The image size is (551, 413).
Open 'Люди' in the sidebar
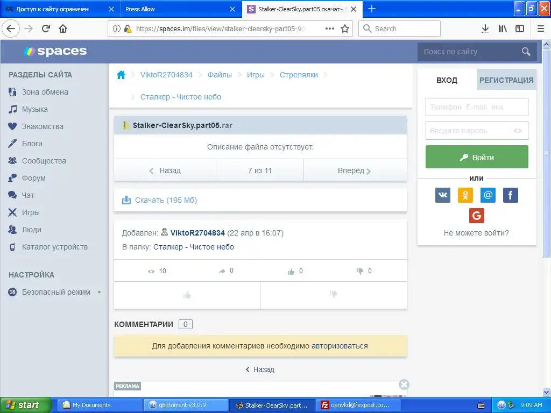(x=32, y=230)
